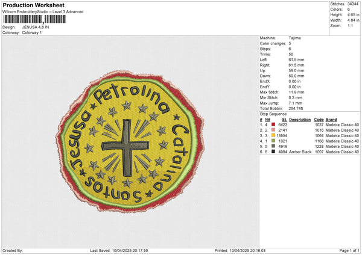This screenshot has width=362, height=255.
Task: Click the thread code 1037
Action: pyautogui.click(x=319, y=124)
